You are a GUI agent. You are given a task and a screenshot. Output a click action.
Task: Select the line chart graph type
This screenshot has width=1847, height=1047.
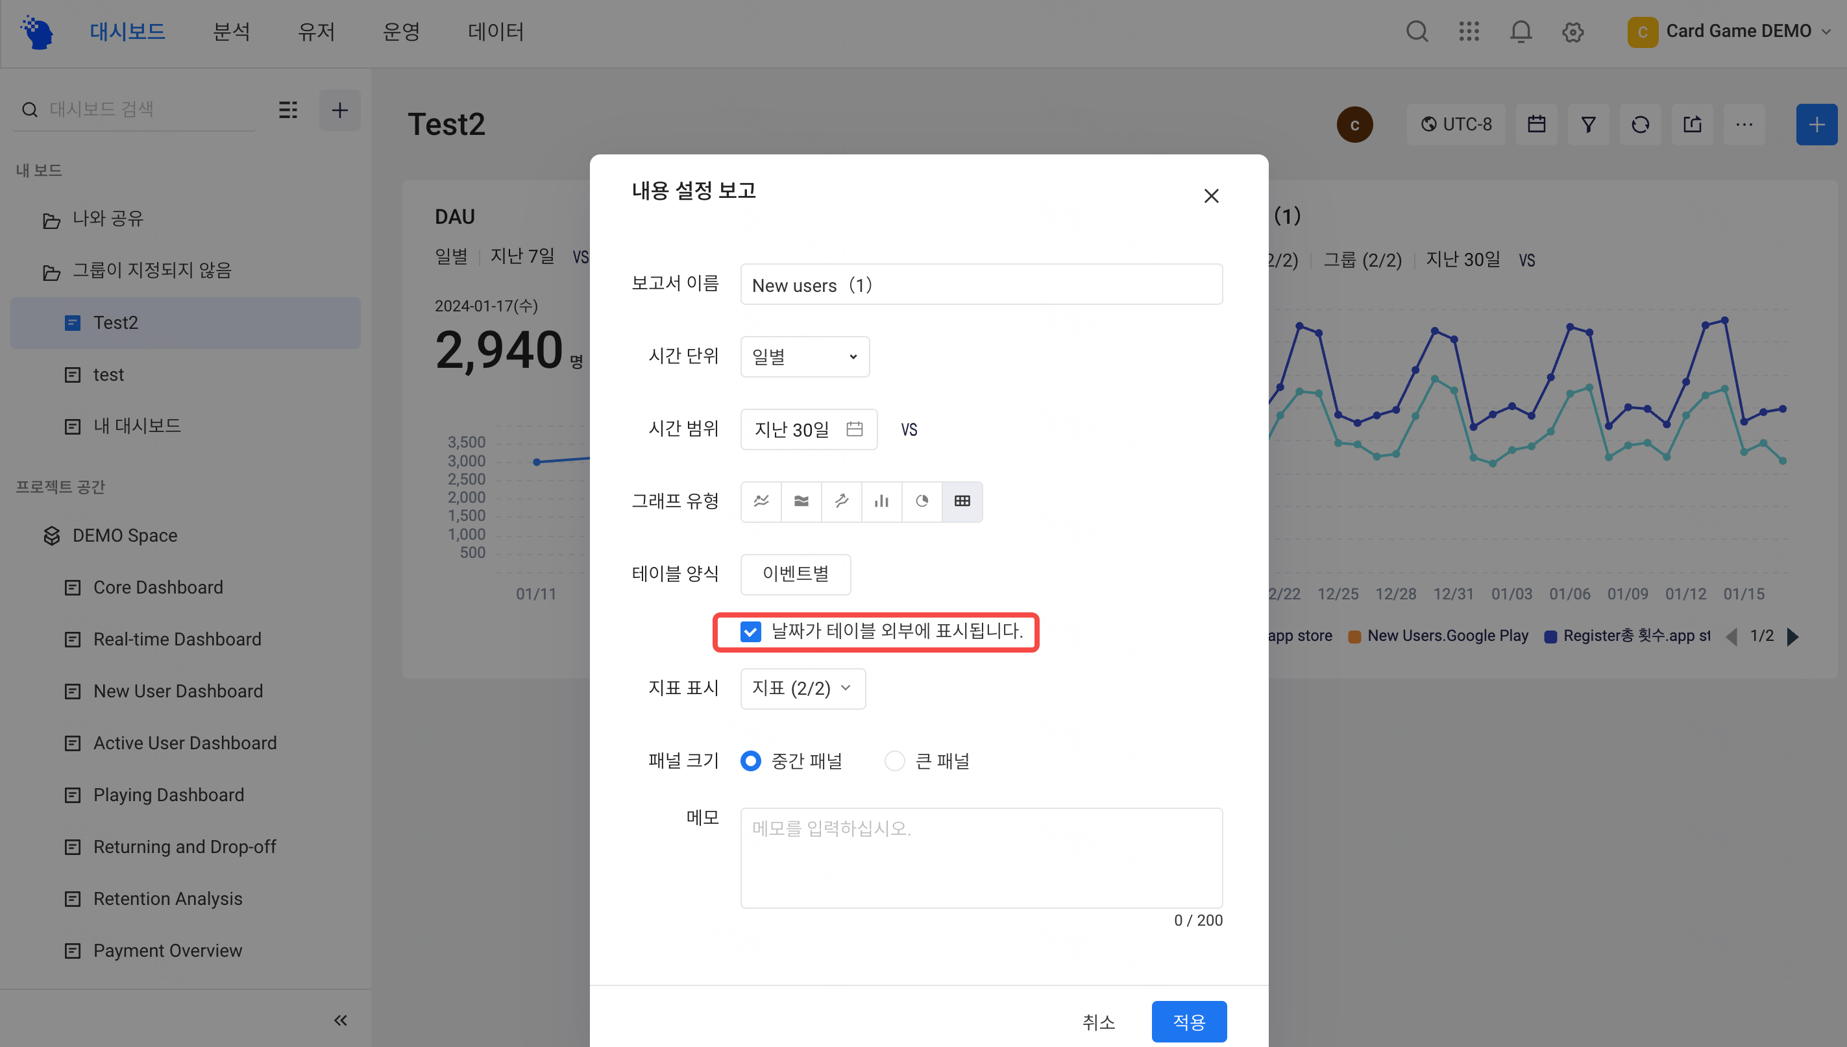tap(761, 501)
